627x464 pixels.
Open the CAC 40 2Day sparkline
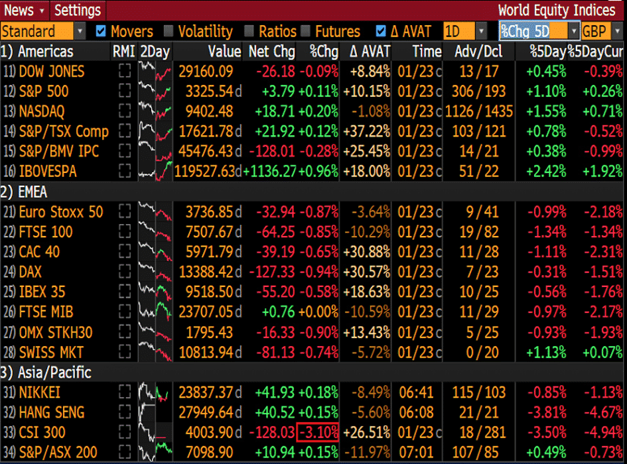(155, 252)
